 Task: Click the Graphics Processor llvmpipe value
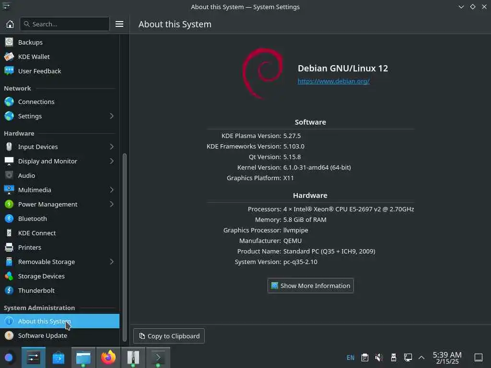(295, 230)
